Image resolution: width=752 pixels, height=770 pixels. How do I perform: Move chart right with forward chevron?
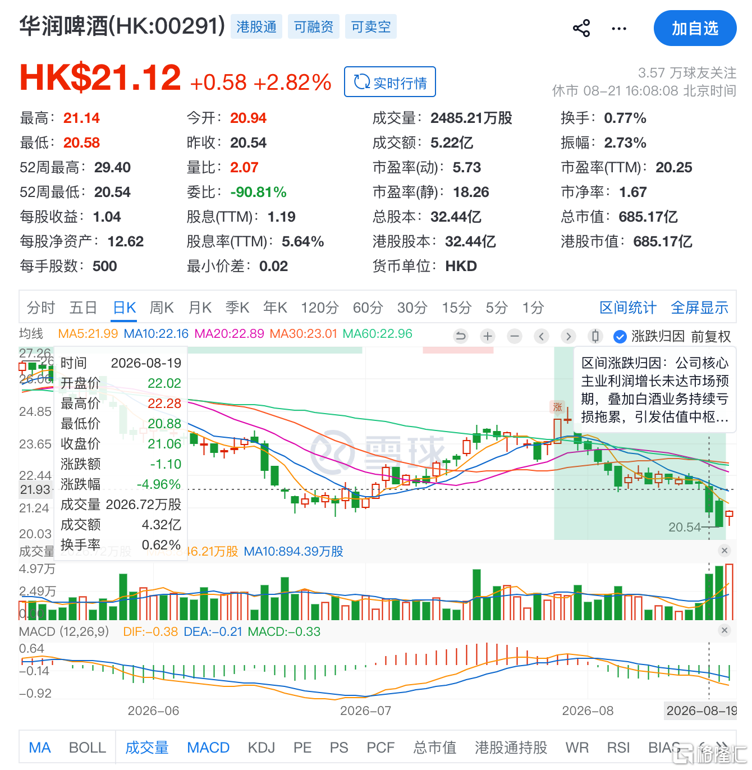(568, 336)
